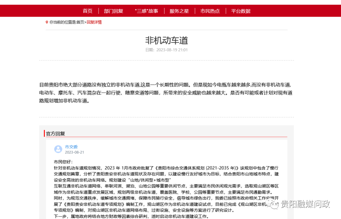Click the red location pin icon in breadcrumb

pyautogui.click(x=47, y=22)
